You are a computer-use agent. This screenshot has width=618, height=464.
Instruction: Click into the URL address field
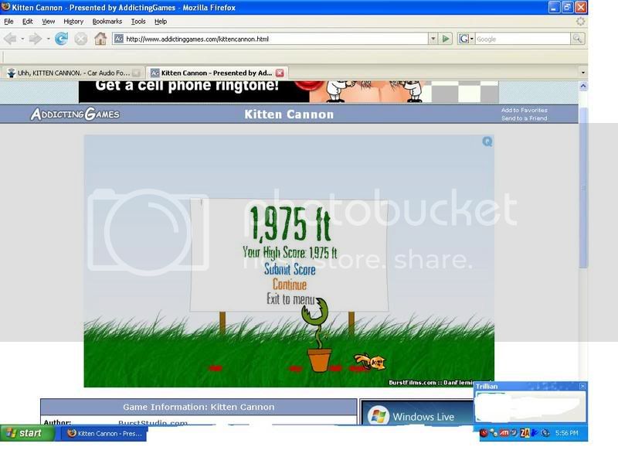pyautogui.click(x=270, y=39)
